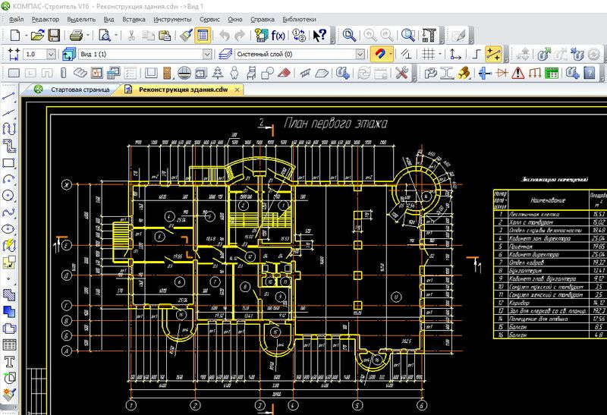Open the snaps magnet dropdown arrow
This screenshot has height=415, width=607.
pyautogui.click(x=391, y=54)
